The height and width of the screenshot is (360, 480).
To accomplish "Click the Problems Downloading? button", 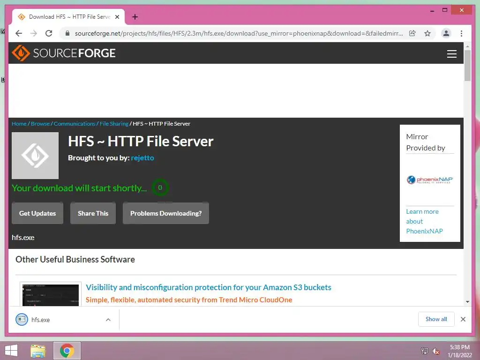I will (x=166, y=213).
